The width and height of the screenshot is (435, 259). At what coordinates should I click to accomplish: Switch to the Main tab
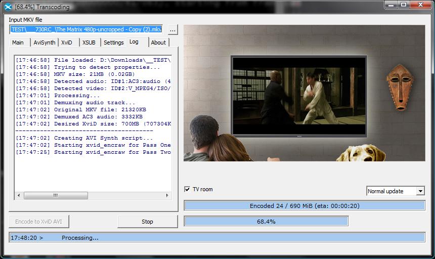18,42
